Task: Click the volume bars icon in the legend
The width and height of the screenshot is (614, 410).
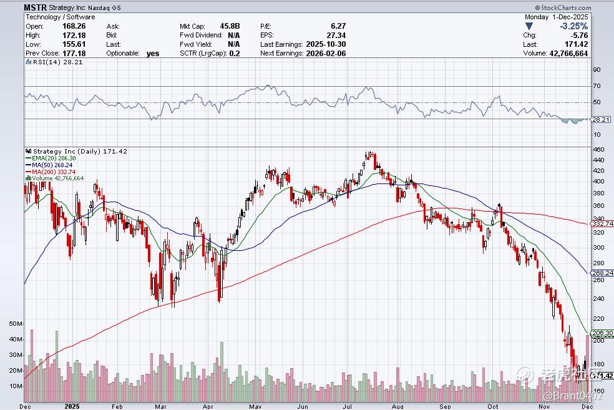Action: pyautogui.click(x=28, y=178)
